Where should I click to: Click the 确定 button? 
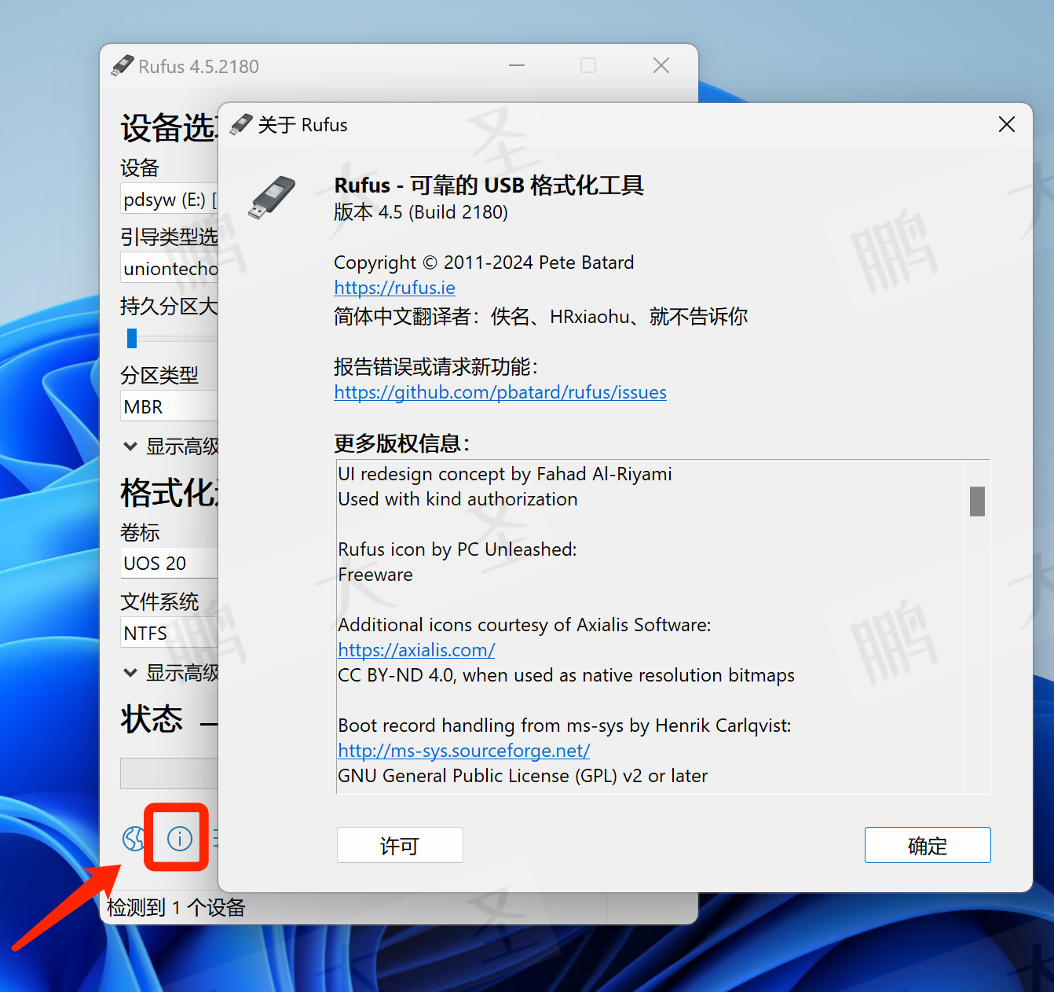[x=928, y=845]
